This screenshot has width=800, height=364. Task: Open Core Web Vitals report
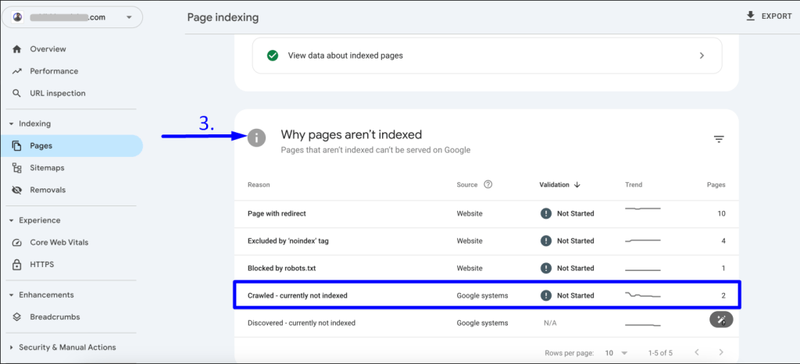[x=59, y=243]
